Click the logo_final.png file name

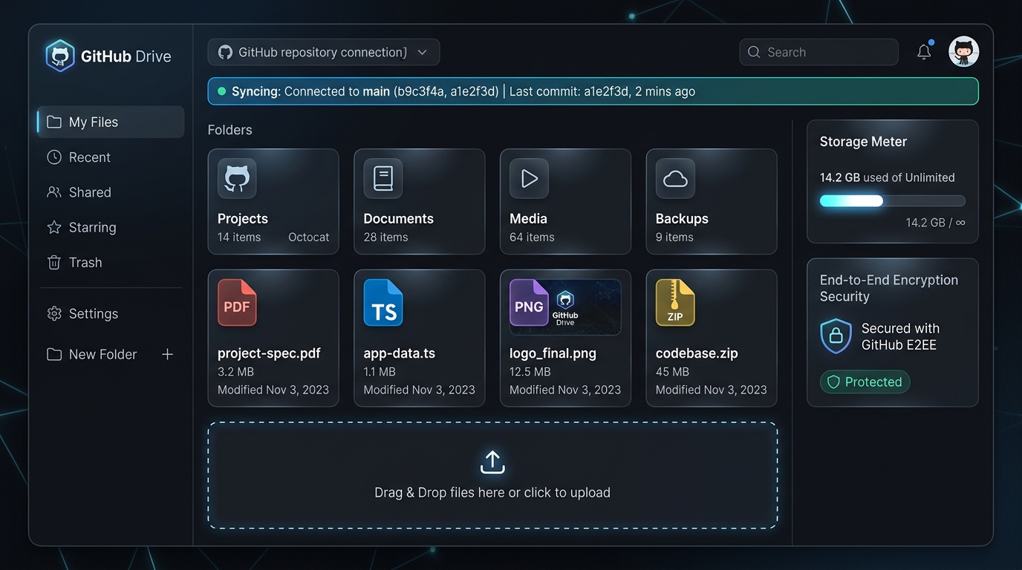(x=553, y=353)
